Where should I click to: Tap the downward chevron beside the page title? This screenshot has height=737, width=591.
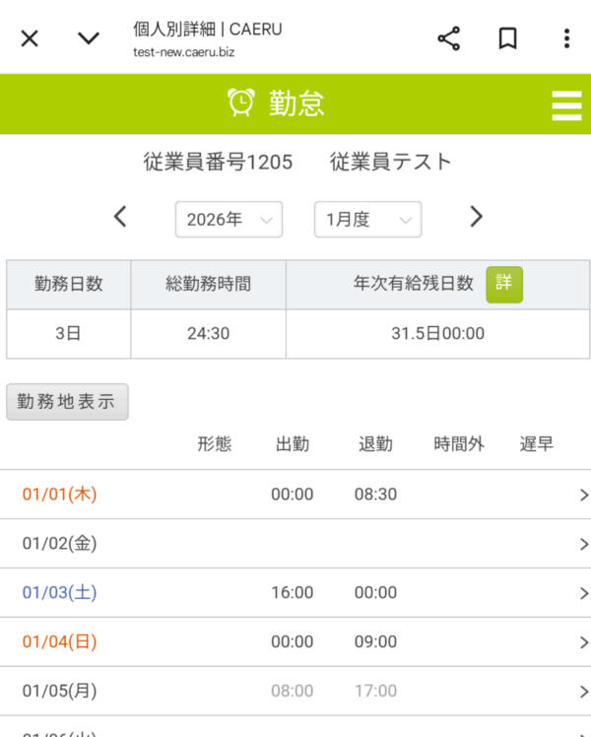coord(89,38)
